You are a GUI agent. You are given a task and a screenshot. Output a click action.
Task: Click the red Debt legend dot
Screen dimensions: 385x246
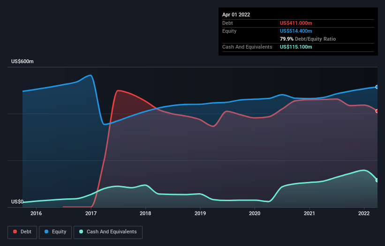(15, 232)
